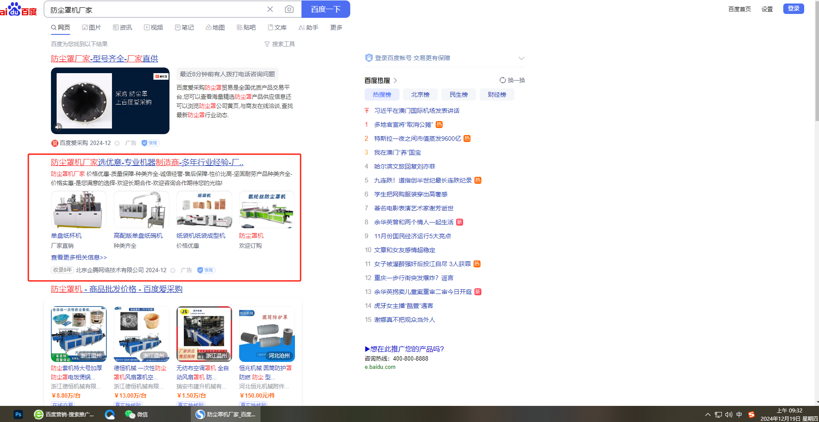Switch to the 图片 search tab
The image size is (819, 422).
click(x=91, y=27)
